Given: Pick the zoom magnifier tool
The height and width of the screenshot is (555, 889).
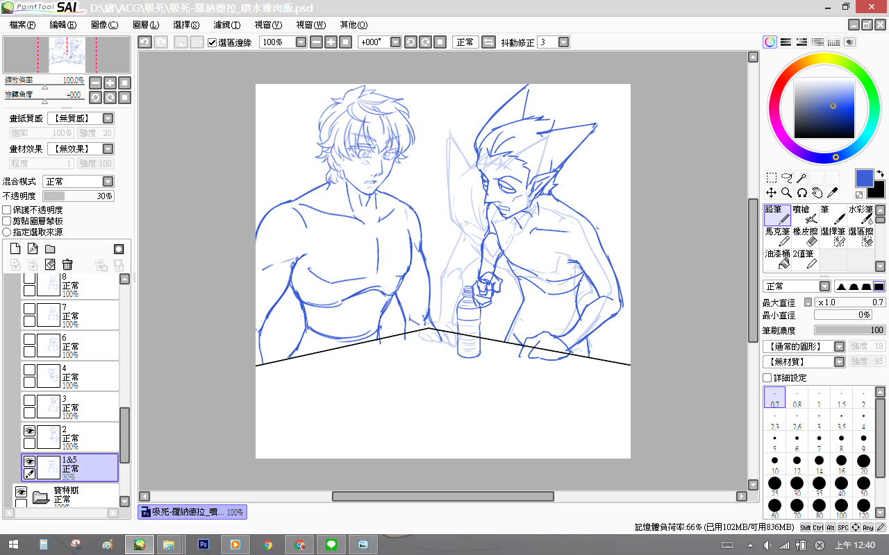Looking at the screenshot, I should tap(786, 193).
